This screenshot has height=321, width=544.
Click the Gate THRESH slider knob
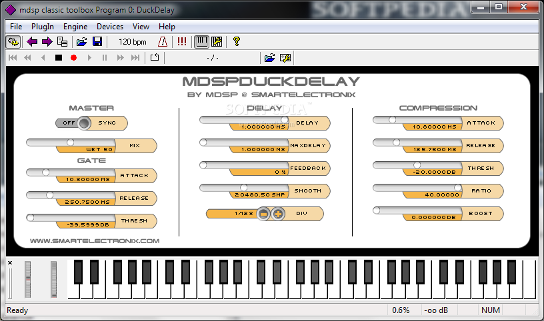(x=31, y=218)
